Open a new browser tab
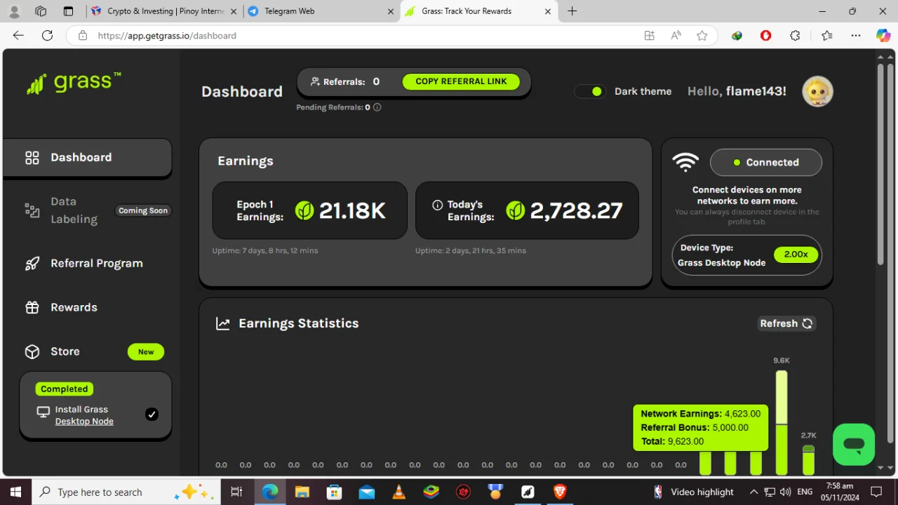Viewport: 898px width, 505px height. 572,11
